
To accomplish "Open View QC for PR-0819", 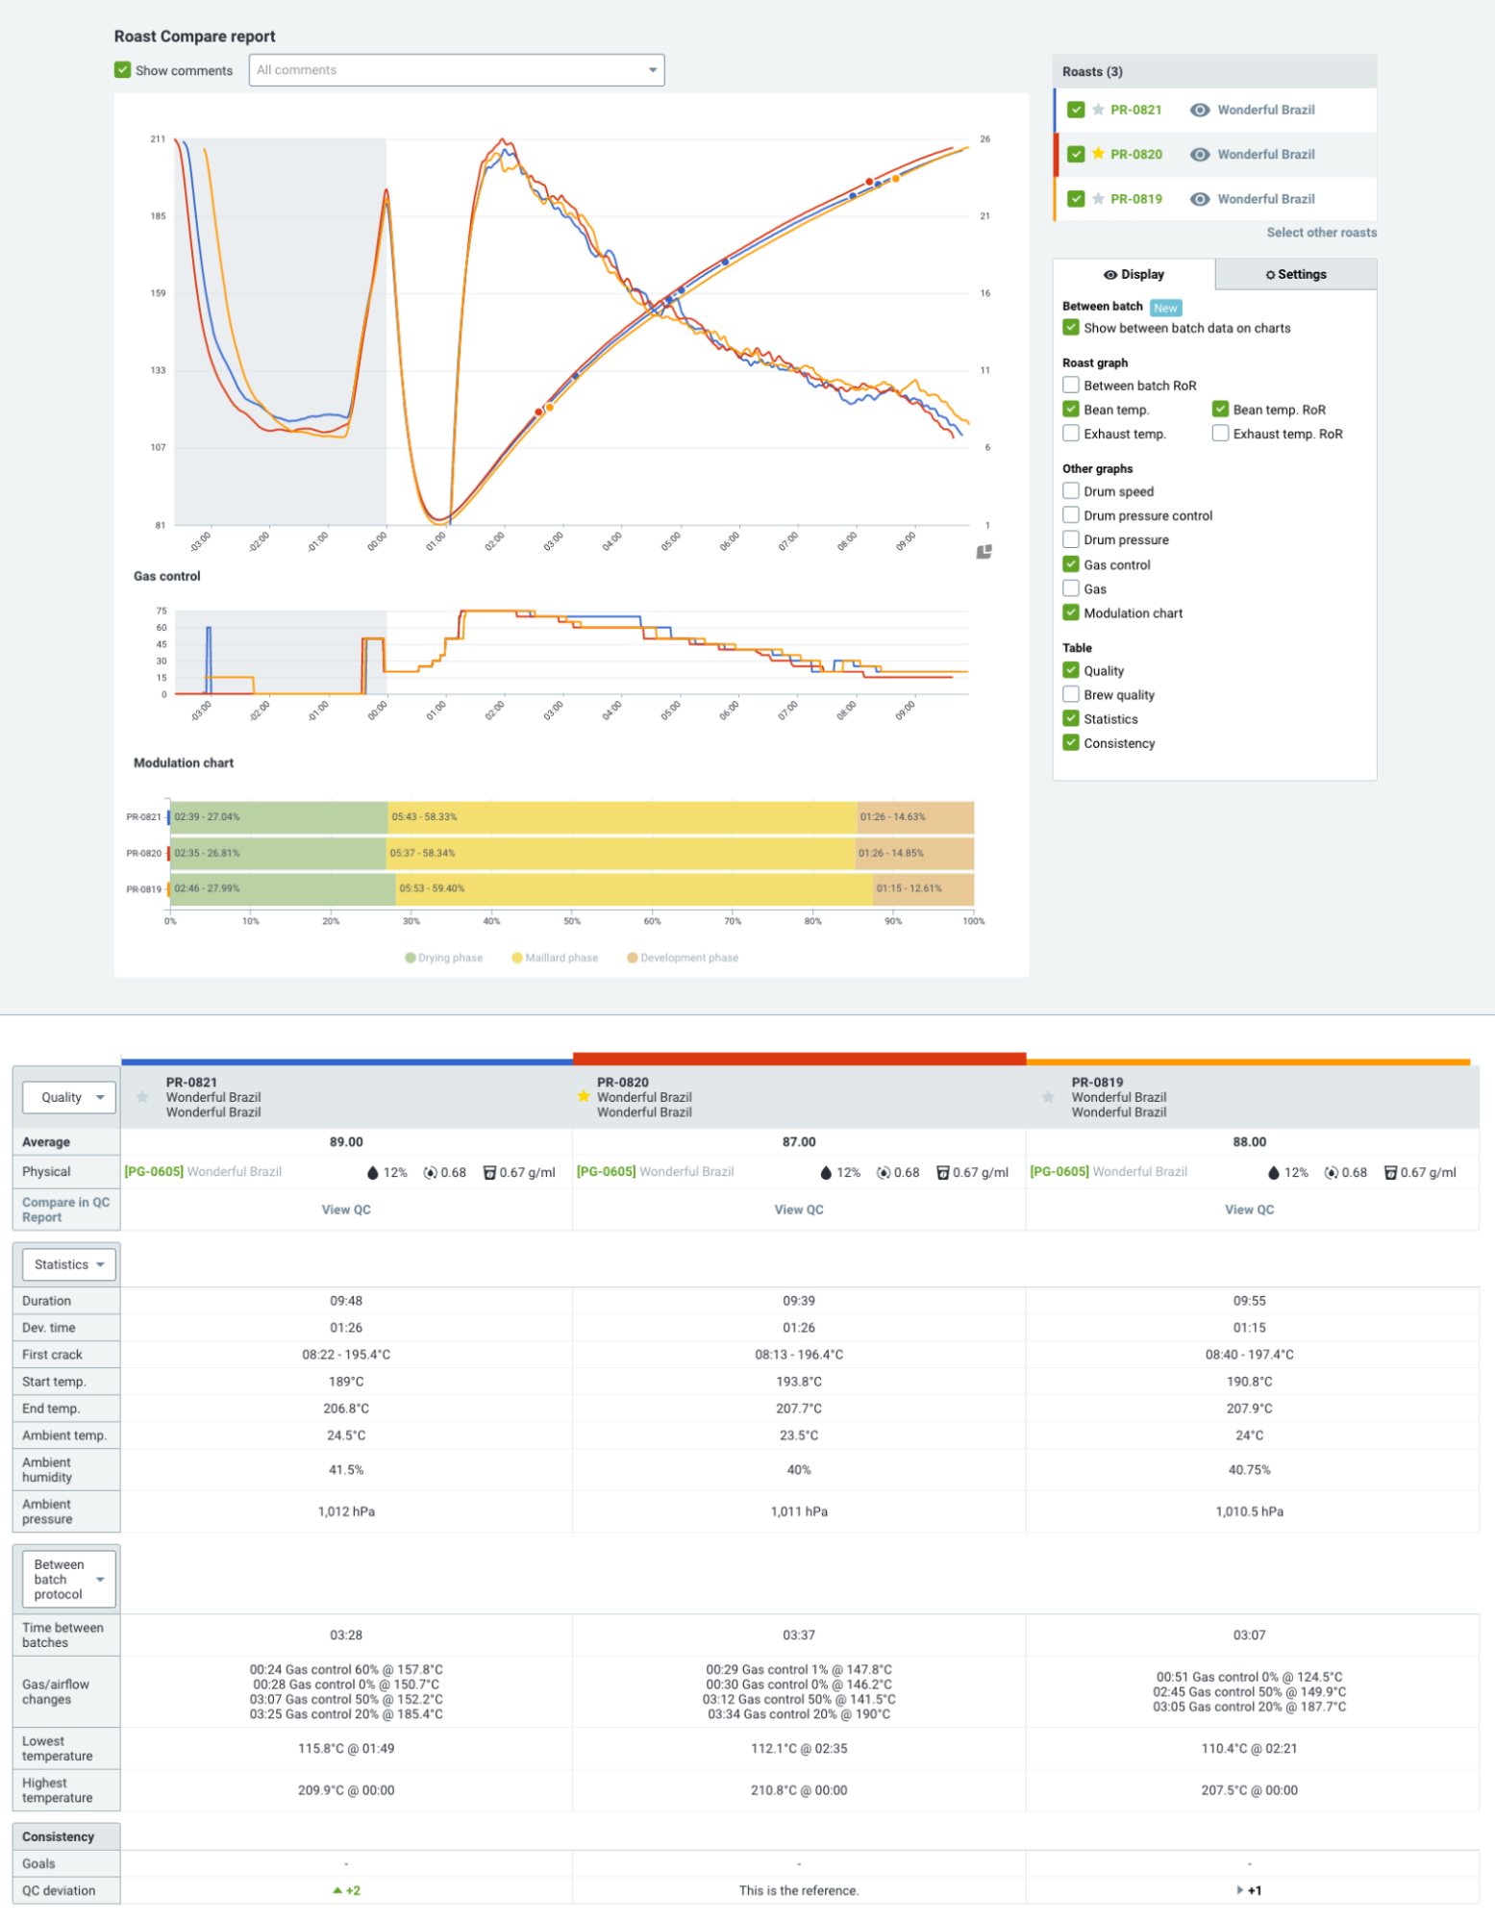I will (x=1249, y=1210).
